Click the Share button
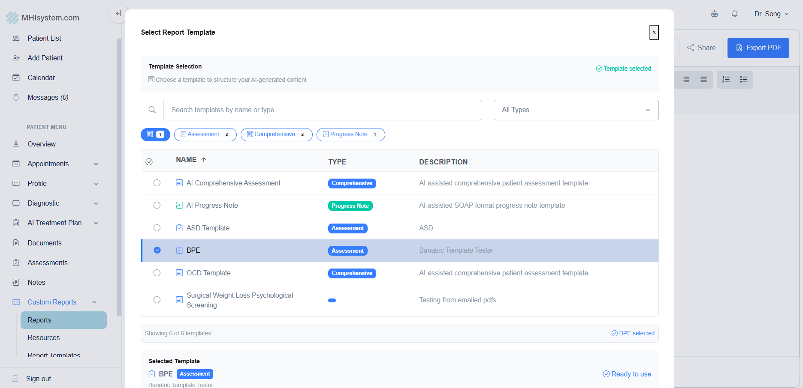Image resolution: width=803 pixels, height=388 pixels. (701, 48)
